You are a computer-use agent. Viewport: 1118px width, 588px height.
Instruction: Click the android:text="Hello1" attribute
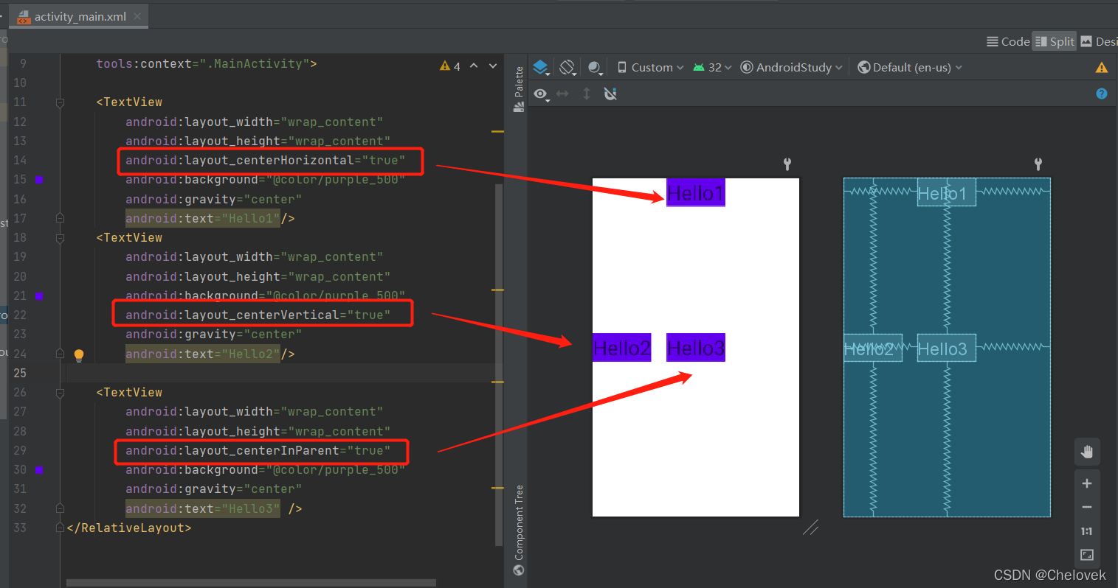pyautogui.click(x=203, y=219)
